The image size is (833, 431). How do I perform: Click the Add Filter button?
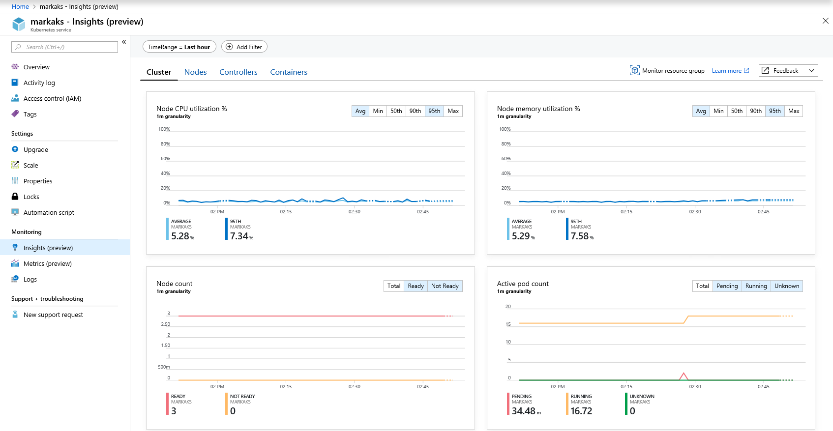point(244,47)
